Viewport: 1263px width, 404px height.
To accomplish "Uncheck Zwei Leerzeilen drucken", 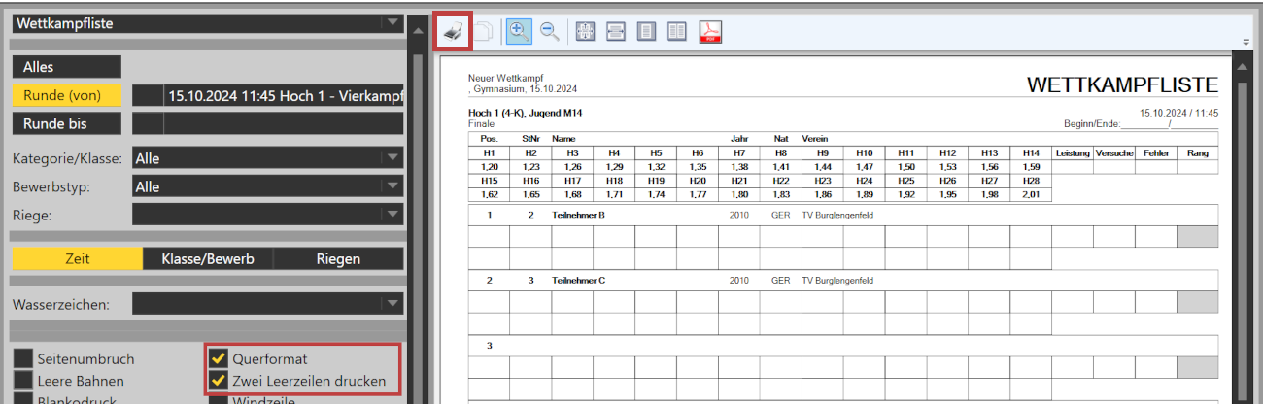I will (x=218, y=381).
